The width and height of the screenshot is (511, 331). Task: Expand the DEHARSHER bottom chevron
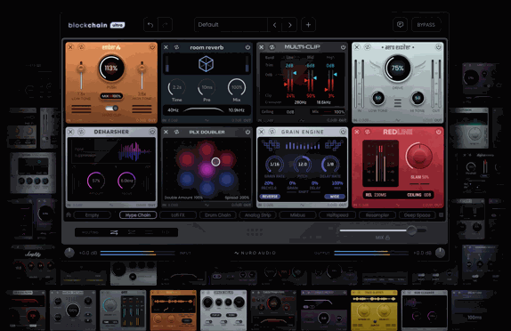(x=111, y=206)
